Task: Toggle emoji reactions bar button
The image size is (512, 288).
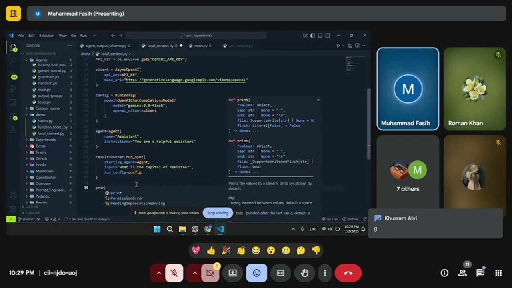Action: (x=257, y=273)
